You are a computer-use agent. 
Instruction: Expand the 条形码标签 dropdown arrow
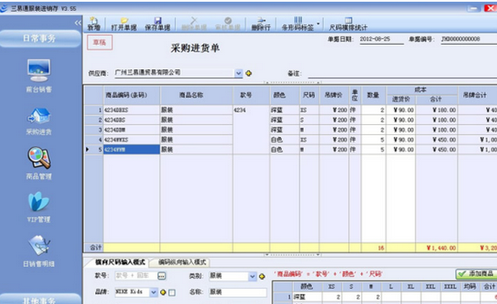pyautogui.click(x=318, y=24)
